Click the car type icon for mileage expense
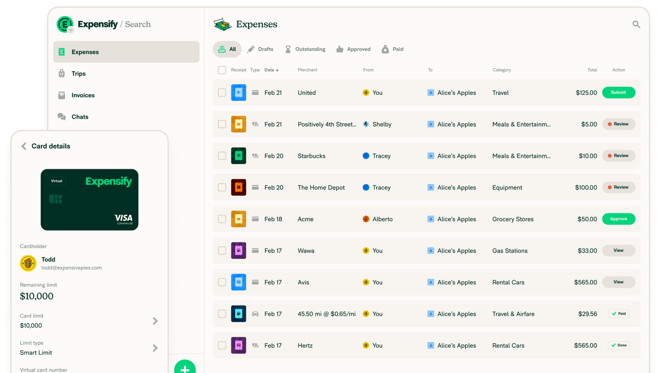Viewport: 663px width, 373px height. (255, 314)
